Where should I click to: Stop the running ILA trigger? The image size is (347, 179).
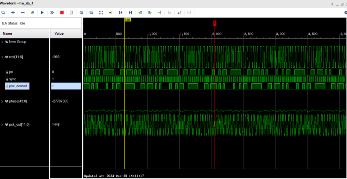tap(62, 12)
